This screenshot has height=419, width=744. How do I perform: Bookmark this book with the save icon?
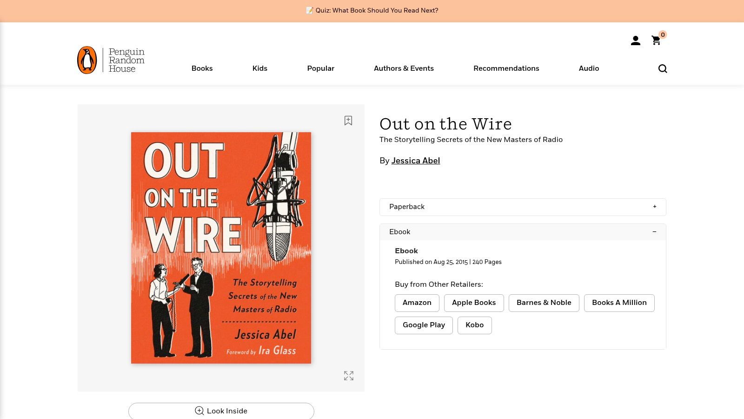(348, 121)
